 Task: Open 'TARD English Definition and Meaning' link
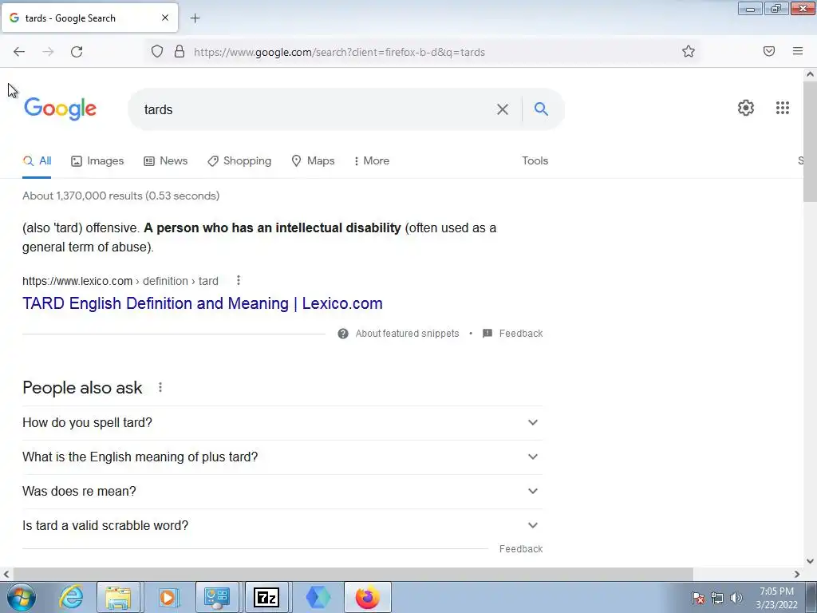tap(202, 303)
